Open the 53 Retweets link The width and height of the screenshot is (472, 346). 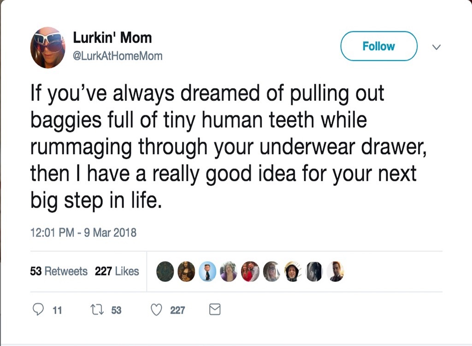tap(59, 272)
